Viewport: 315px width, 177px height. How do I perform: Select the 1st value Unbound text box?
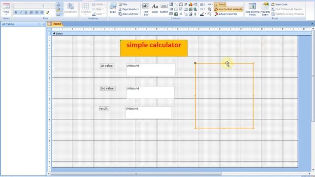[151, 70]
